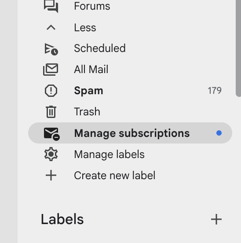Click the Forums chat bubbles icon

click(x=51, y=6)
